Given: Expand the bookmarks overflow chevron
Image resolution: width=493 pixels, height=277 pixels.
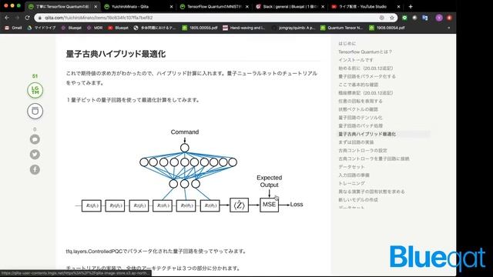Looking at the screenshot, I should 448,28.
